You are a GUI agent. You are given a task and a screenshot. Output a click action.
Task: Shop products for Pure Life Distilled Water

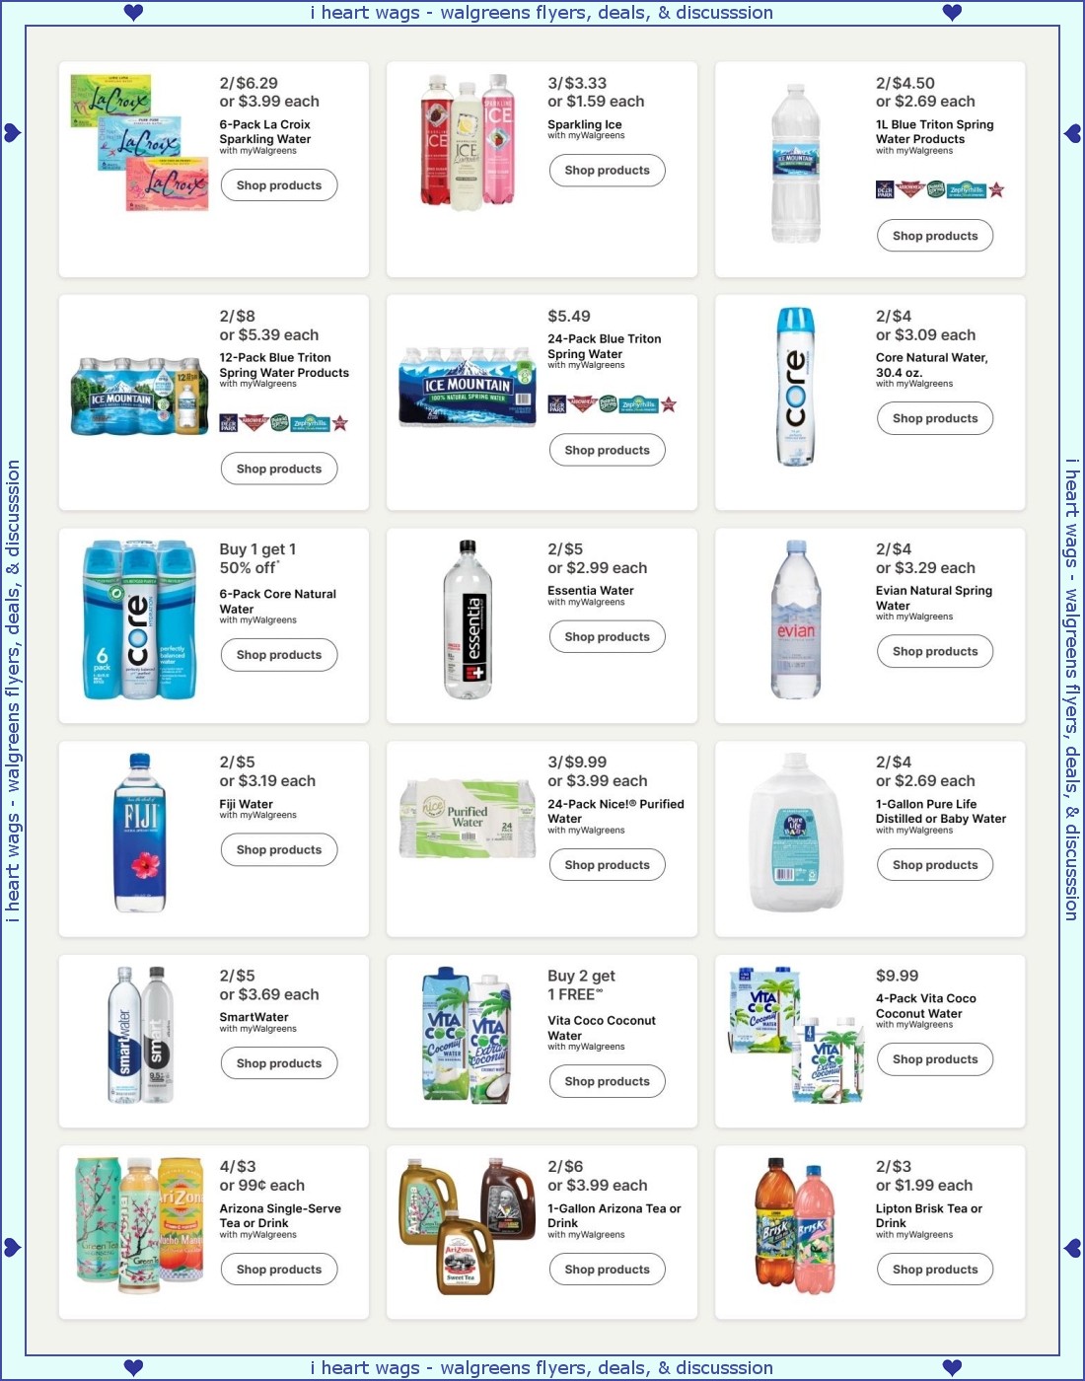click(935, 865)
